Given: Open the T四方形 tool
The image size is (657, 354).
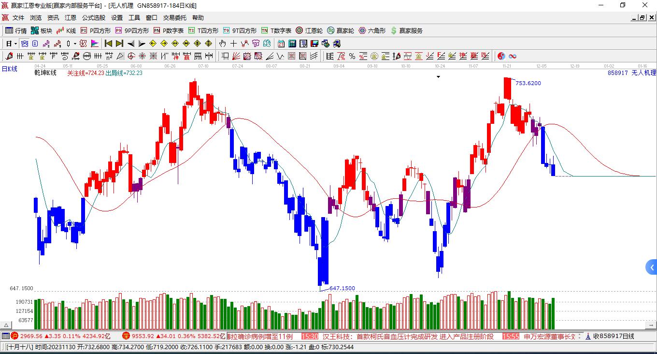Looking at the screenshot, I should click(x=203, y=30).
